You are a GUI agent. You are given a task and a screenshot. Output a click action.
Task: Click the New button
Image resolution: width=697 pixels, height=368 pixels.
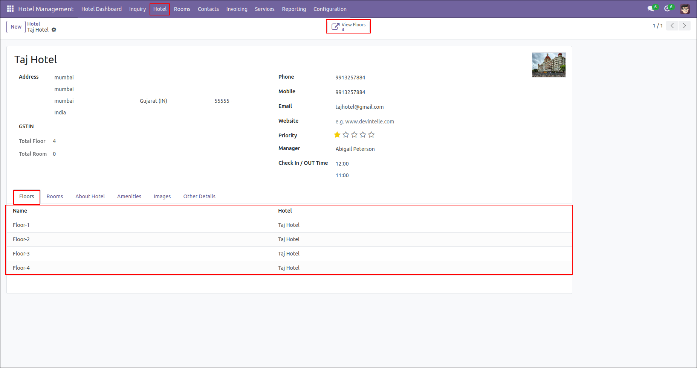(x=16, y=27)
